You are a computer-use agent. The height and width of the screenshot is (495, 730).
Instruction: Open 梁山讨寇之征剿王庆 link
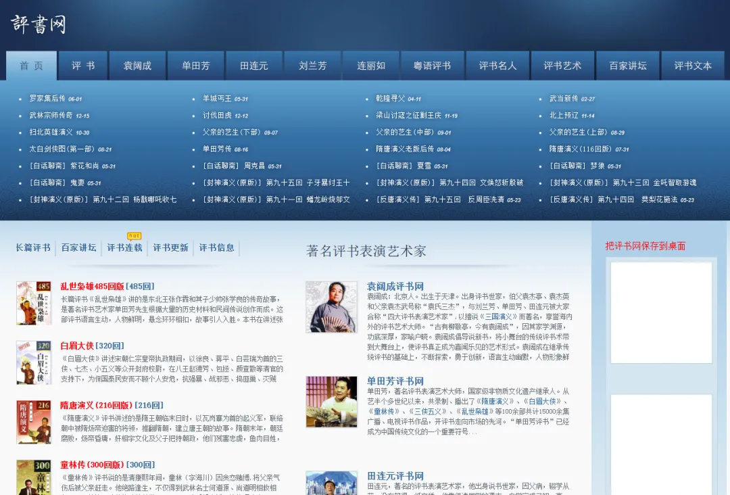[x=409, y=115]
